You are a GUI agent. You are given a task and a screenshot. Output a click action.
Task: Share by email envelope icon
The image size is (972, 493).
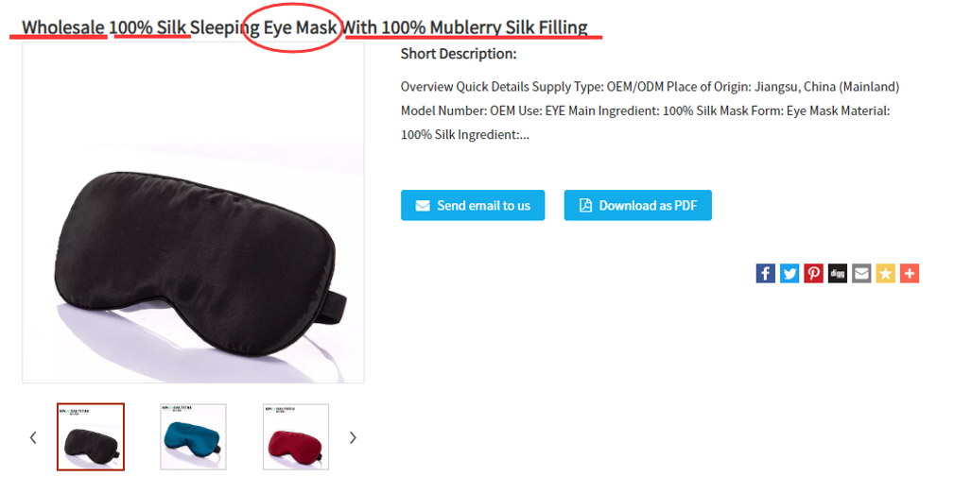click(x=861, y=273)
